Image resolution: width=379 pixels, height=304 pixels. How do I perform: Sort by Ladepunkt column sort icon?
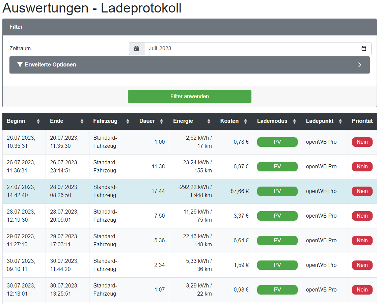tap(340, 121)
